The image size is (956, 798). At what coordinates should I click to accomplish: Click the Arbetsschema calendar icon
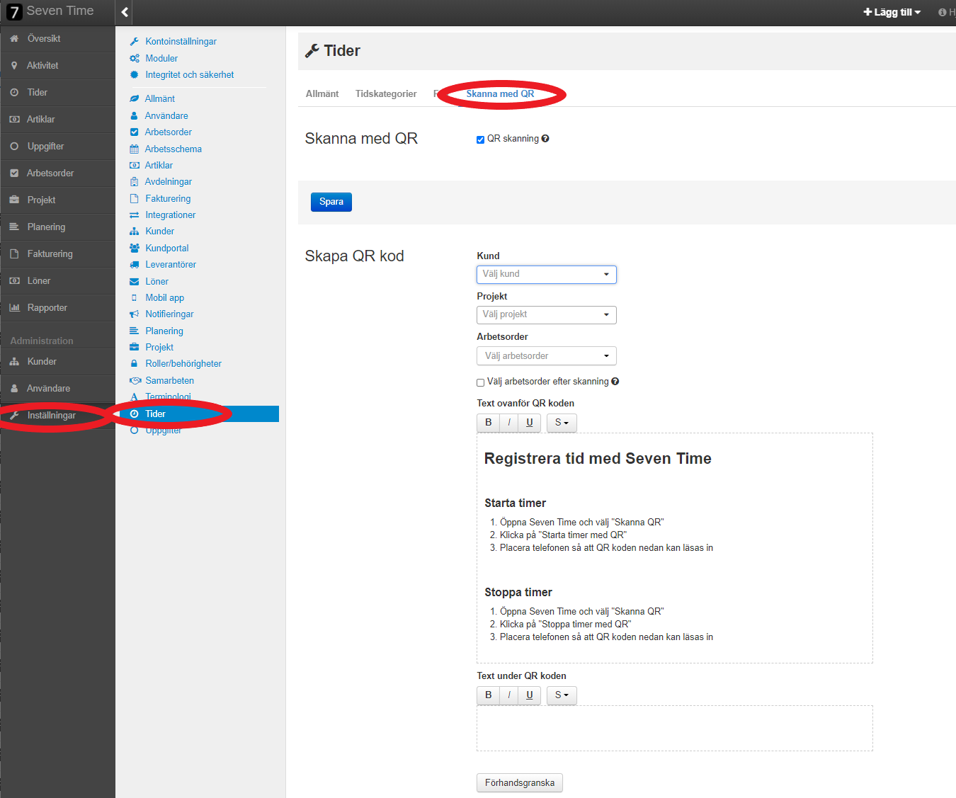[x=135, y=149]
